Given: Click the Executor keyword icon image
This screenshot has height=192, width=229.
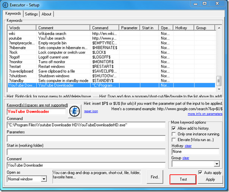Looking at the screenshot, I should (74, 111).
